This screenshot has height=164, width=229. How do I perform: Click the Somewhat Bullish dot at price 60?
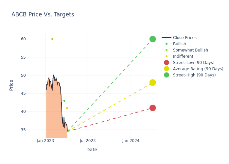tap(52, 39)
